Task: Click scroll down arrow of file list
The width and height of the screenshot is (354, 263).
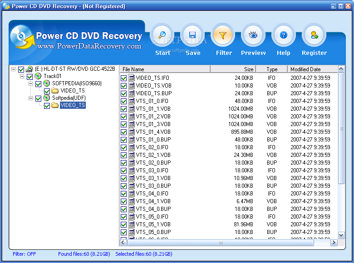Action: [x=341, y=235]
